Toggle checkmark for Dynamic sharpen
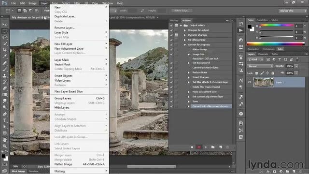Image resolution: width=309 pixels, height=174 pixels. click(171, 35)
